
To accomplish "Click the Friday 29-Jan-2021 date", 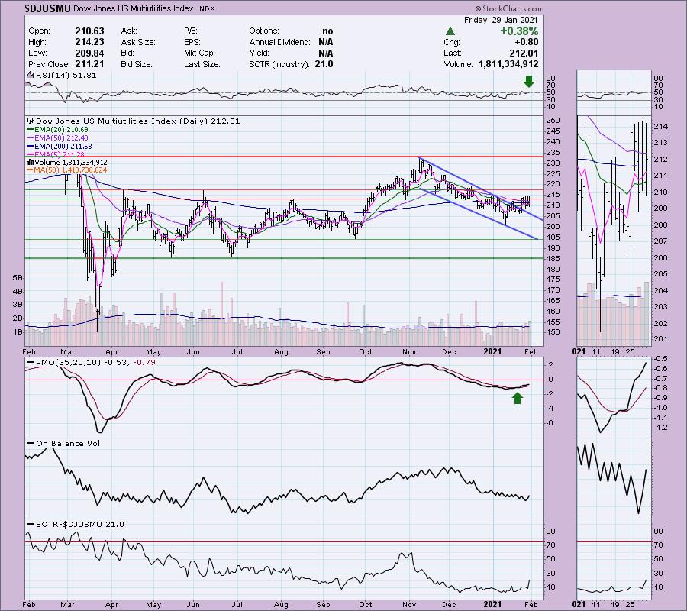I will pyautogui.click(x=501, y=20).
